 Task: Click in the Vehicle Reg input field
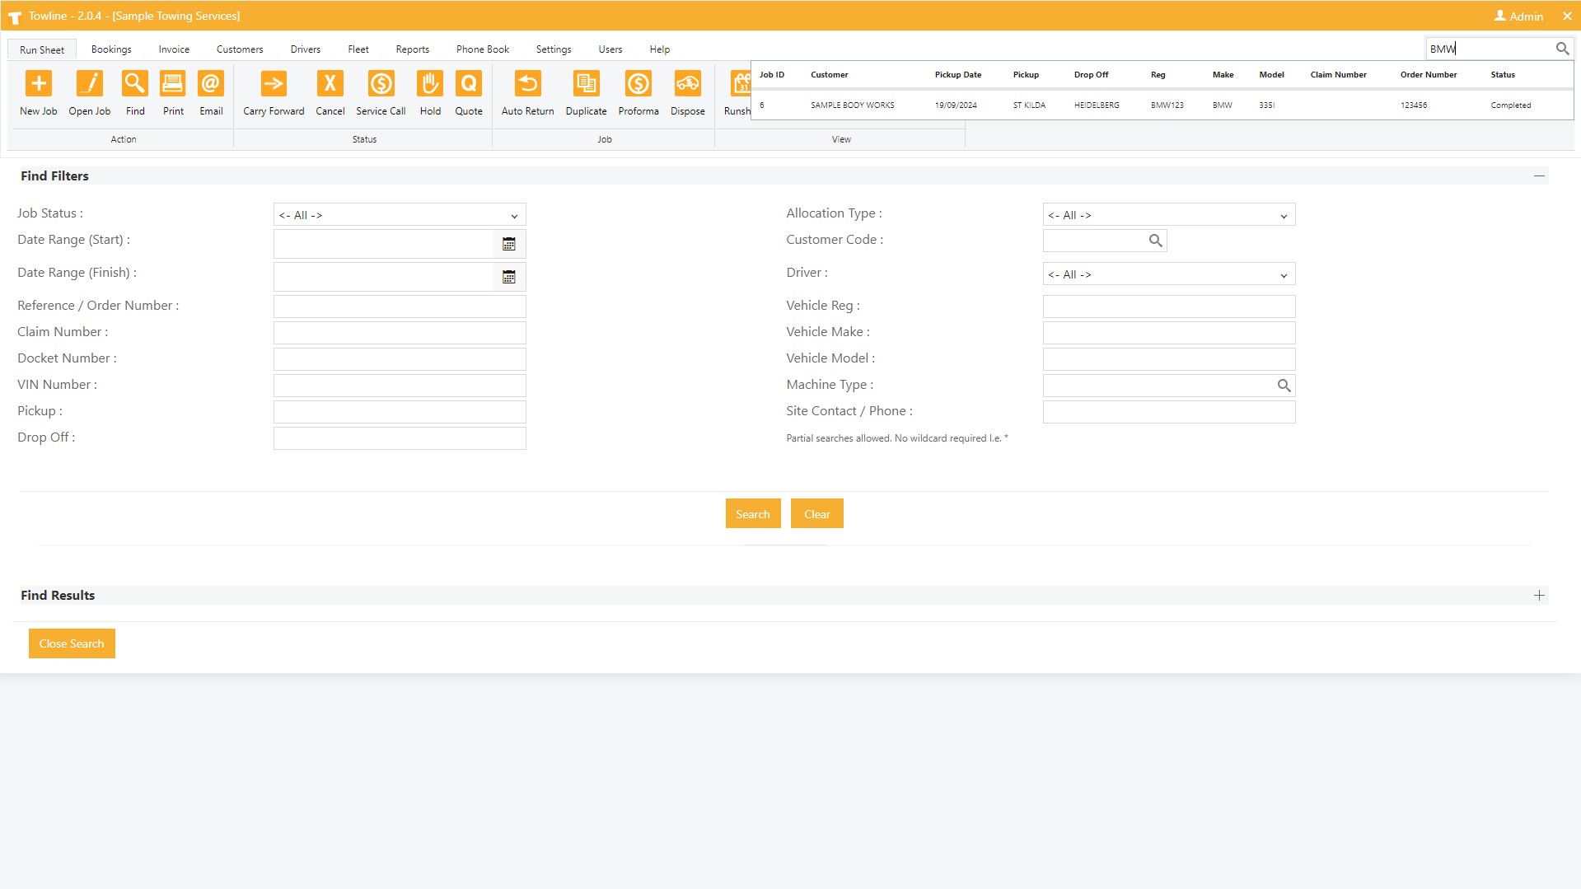point(1168,306)
